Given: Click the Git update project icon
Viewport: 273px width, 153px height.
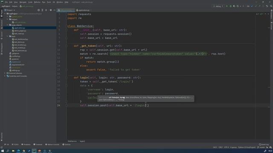Looking at the screenshot, I should 252,6.
